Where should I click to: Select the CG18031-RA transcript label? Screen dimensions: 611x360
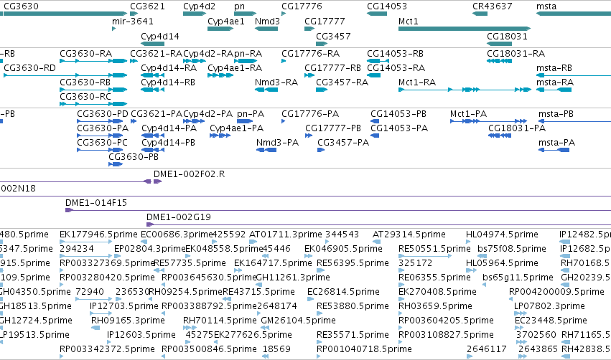point(516,53)
